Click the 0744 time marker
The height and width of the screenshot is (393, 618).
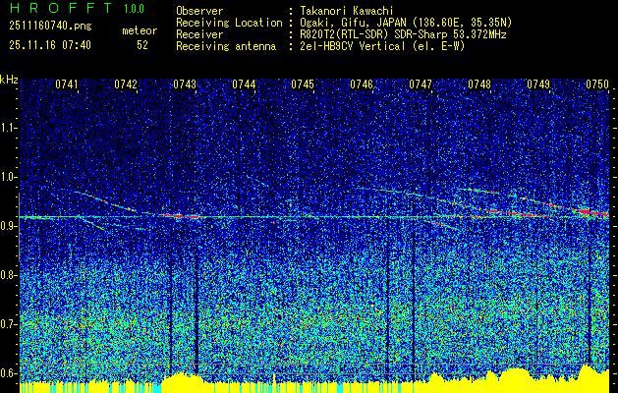pos(244,84)
